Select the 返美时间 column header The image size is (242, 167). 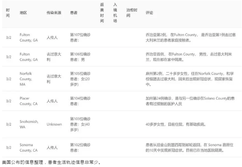pos(102,13)
